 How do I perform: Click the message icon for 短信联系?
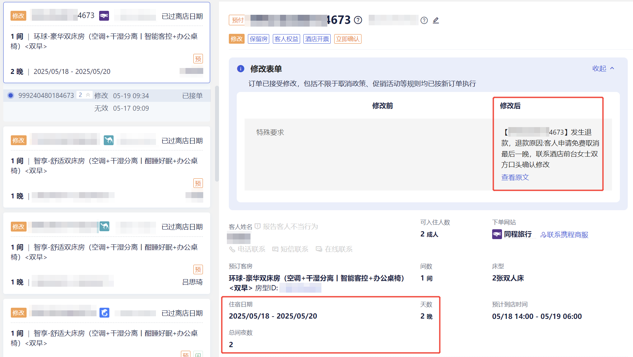click(275, 249)
